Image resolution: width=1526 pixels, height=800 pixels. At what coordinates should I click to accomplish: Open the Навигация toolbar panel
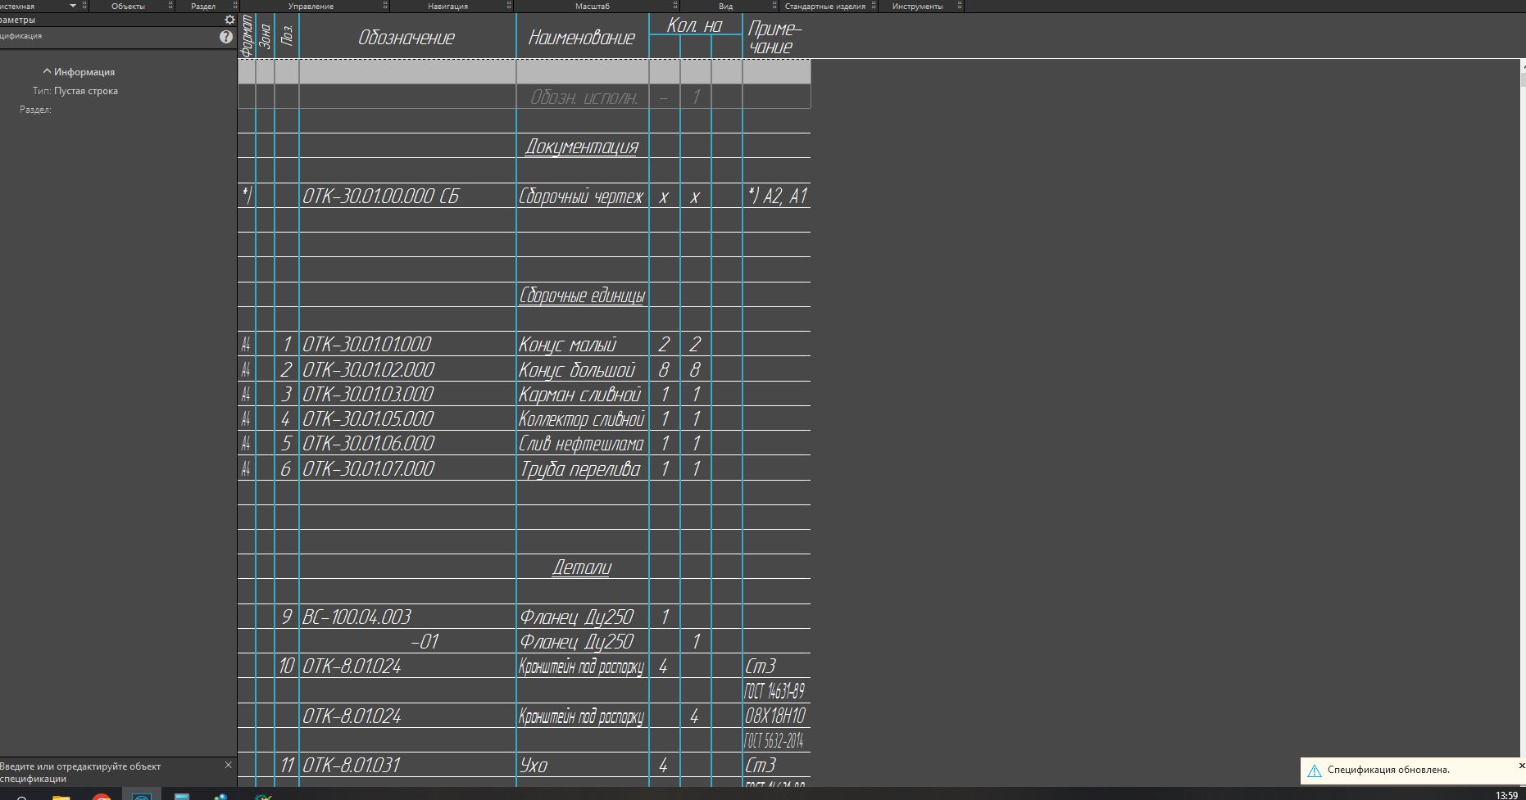(x=447, y=6)
